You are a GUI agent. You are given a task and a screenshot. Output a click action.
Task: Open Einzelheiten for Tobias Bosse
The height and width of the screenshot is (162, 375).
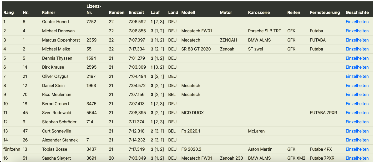point(357,149)
